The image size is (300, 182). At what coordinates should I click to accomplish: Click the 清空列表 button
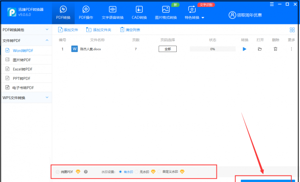pos(130,30)
